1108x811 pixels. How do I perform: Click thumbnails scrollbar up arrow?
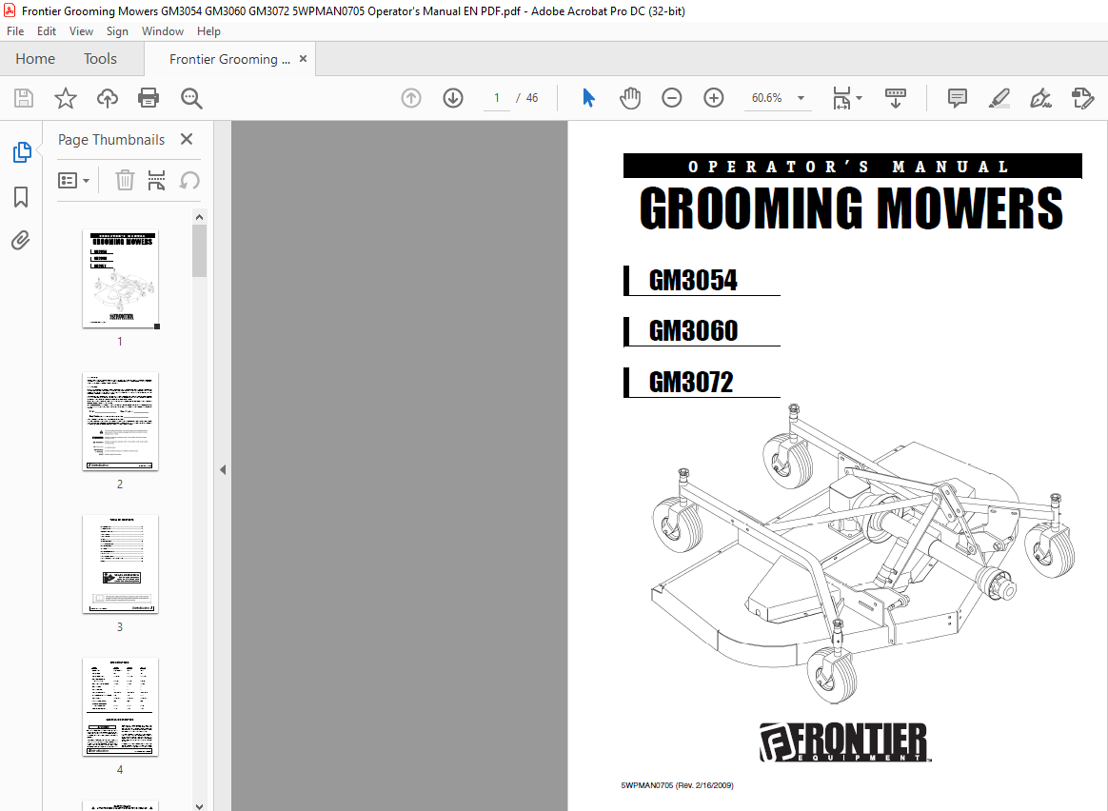199,218
